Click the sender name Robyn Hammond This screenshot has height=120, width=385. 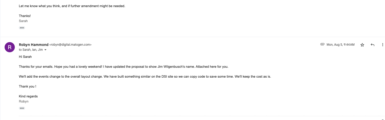[x=33, y=45]
